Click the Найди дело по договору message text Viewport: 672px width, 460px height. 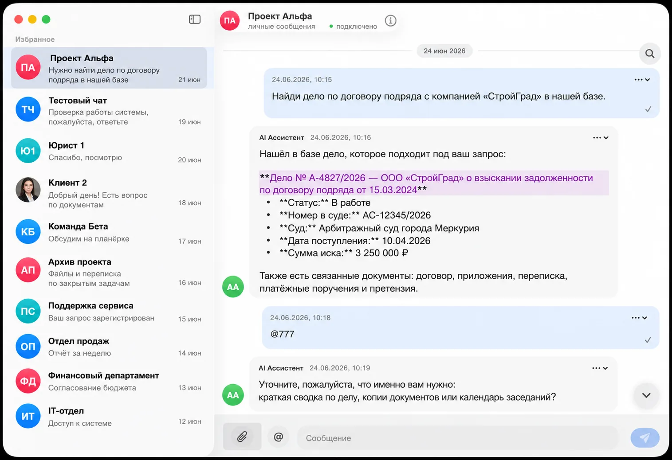[x=439, y=96]
